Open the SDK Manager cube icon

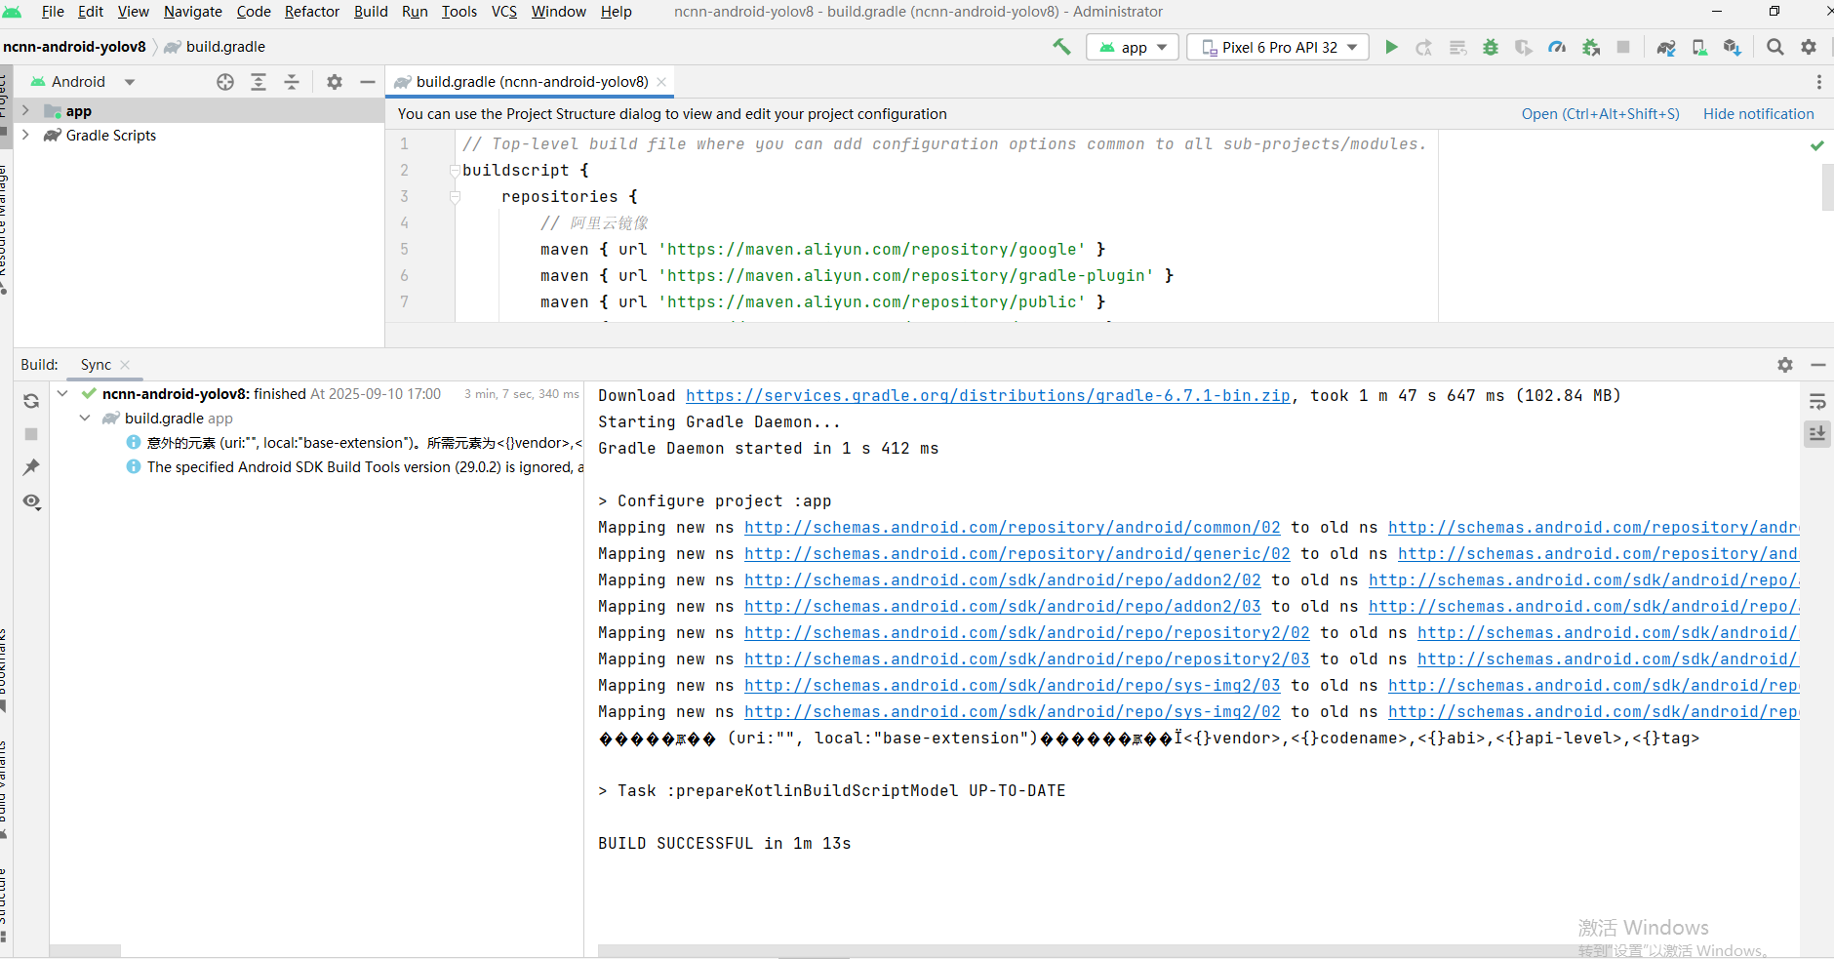coord(1733,47)
